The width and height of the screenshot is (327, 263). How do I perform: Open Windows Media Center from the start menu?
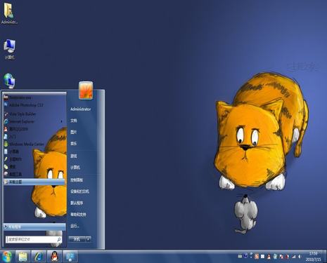24,144
